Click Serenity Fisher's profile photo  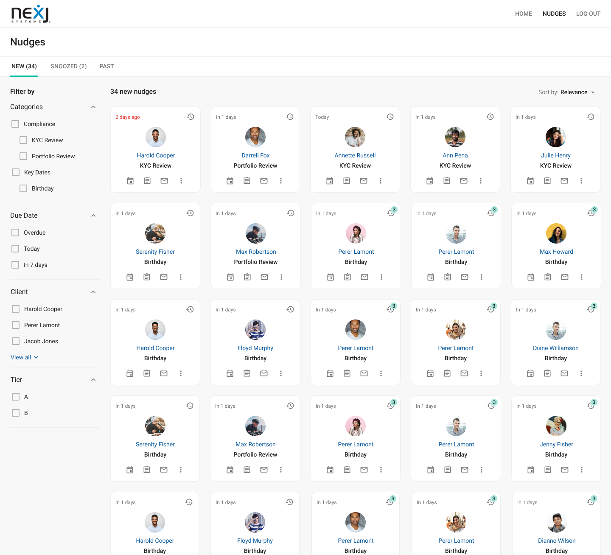(155, 233)
